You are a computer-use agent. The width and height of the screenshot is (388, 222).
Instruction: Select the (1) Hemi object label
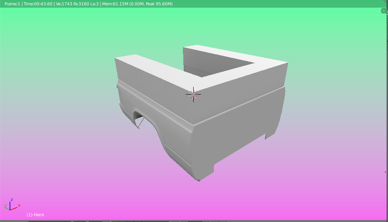point(35,215)
